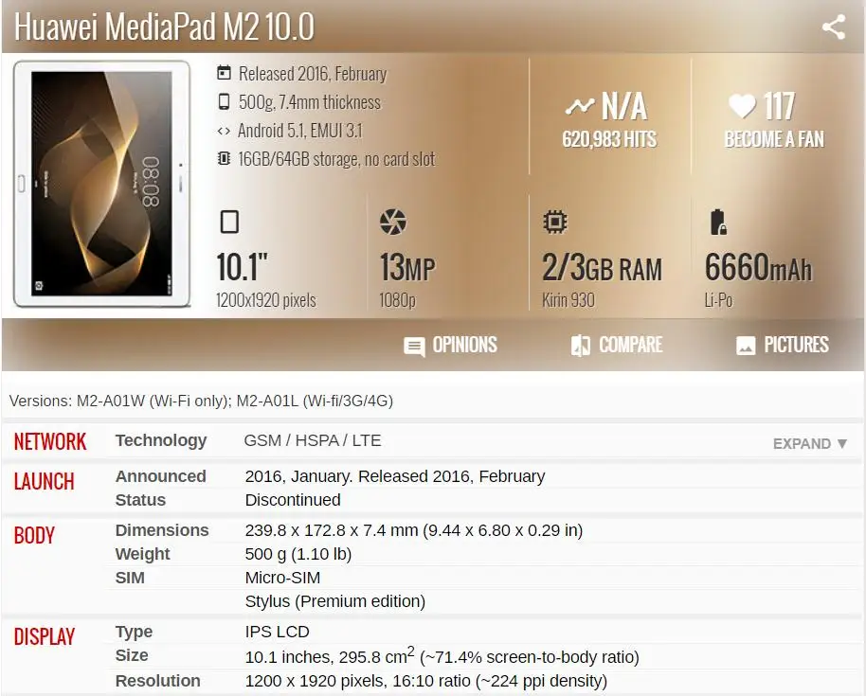
Task: Click the LAUNCH category heading
Action: pyautogui.click(x=45, y=482)
